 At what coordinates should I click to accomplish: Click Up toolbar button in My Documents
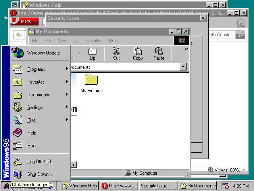click(92, 54)
